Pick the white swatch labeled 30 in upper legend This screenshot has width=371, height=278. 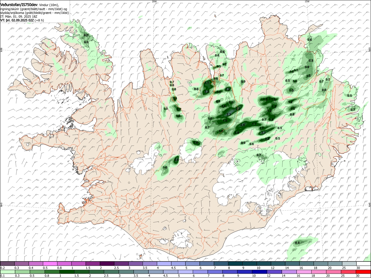pos(363,264)
